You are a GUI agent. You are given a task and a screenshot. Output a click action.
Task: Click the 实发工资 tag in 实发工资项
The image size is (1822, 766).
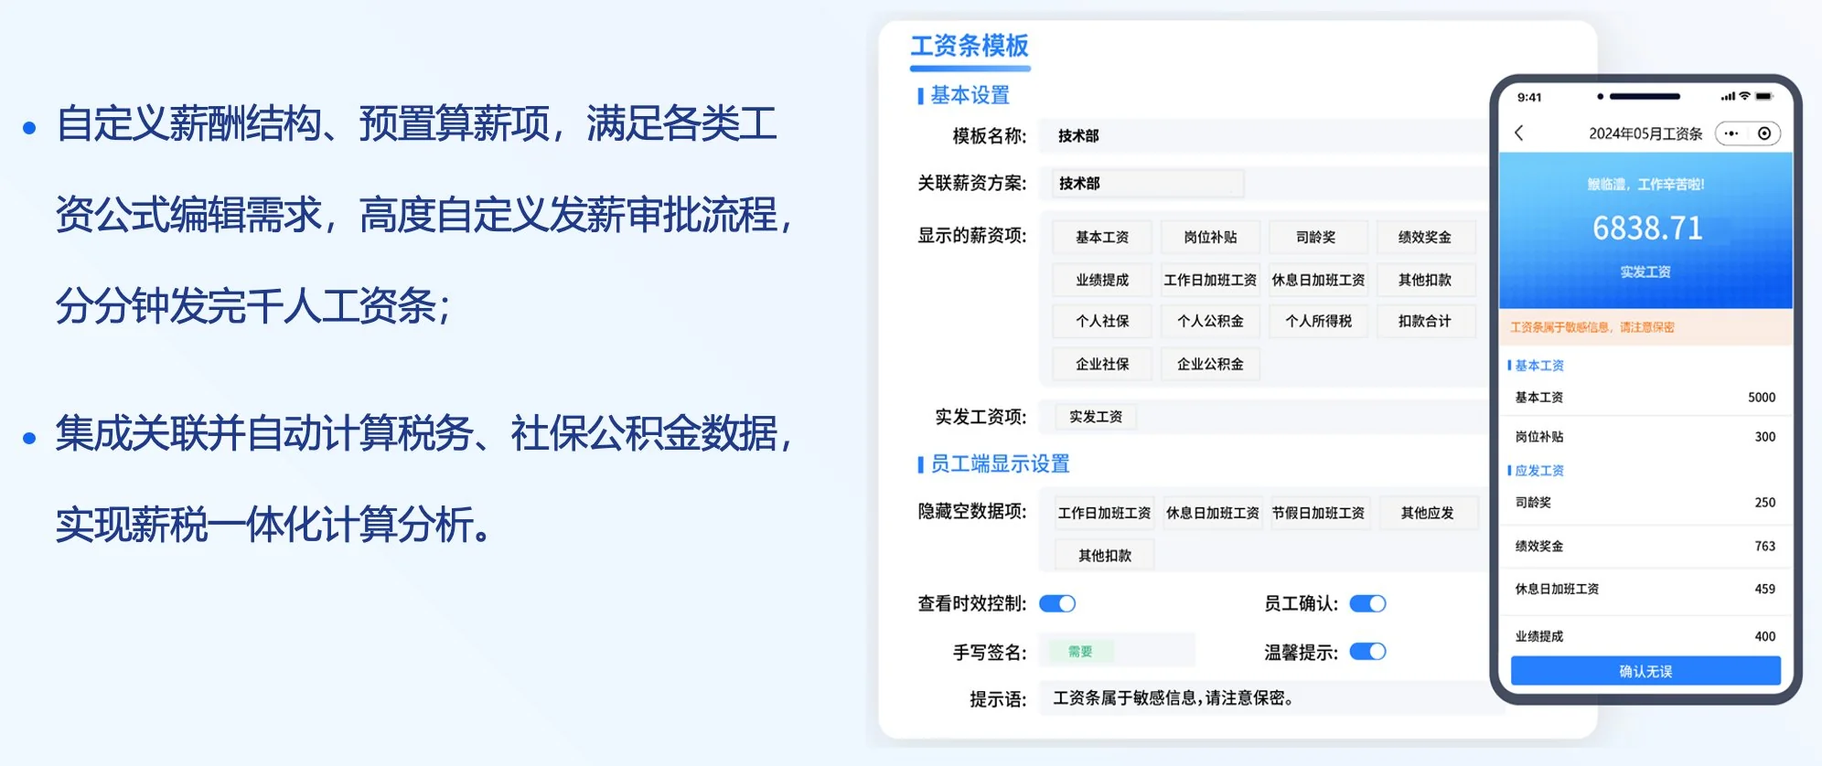tap(1096, 417)
